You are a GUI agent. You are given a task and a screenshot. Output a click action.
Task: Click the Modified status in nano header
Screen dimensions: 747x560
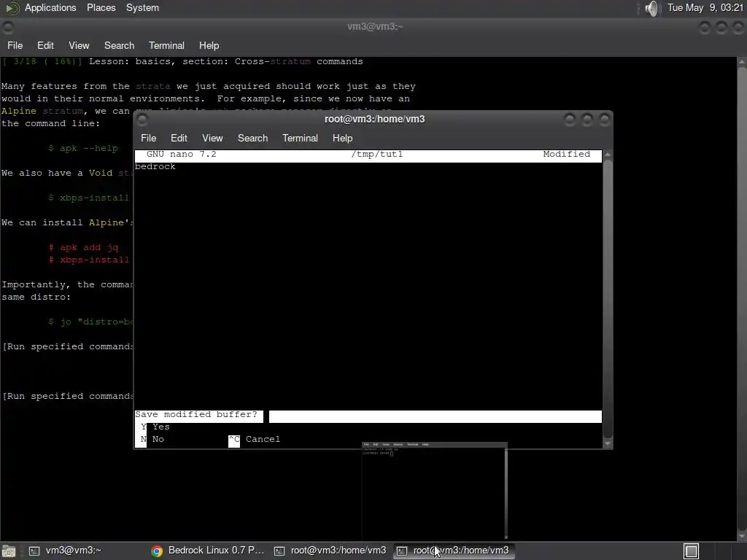point(566,155)
